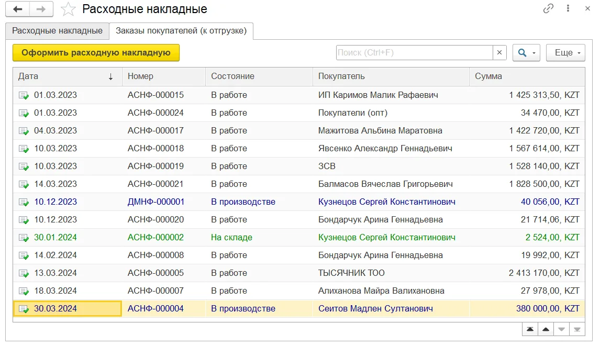This screenshot has width=600, height=346.
Task: Click document icon of order АСНФ-000024
Action: pos(24,113)
